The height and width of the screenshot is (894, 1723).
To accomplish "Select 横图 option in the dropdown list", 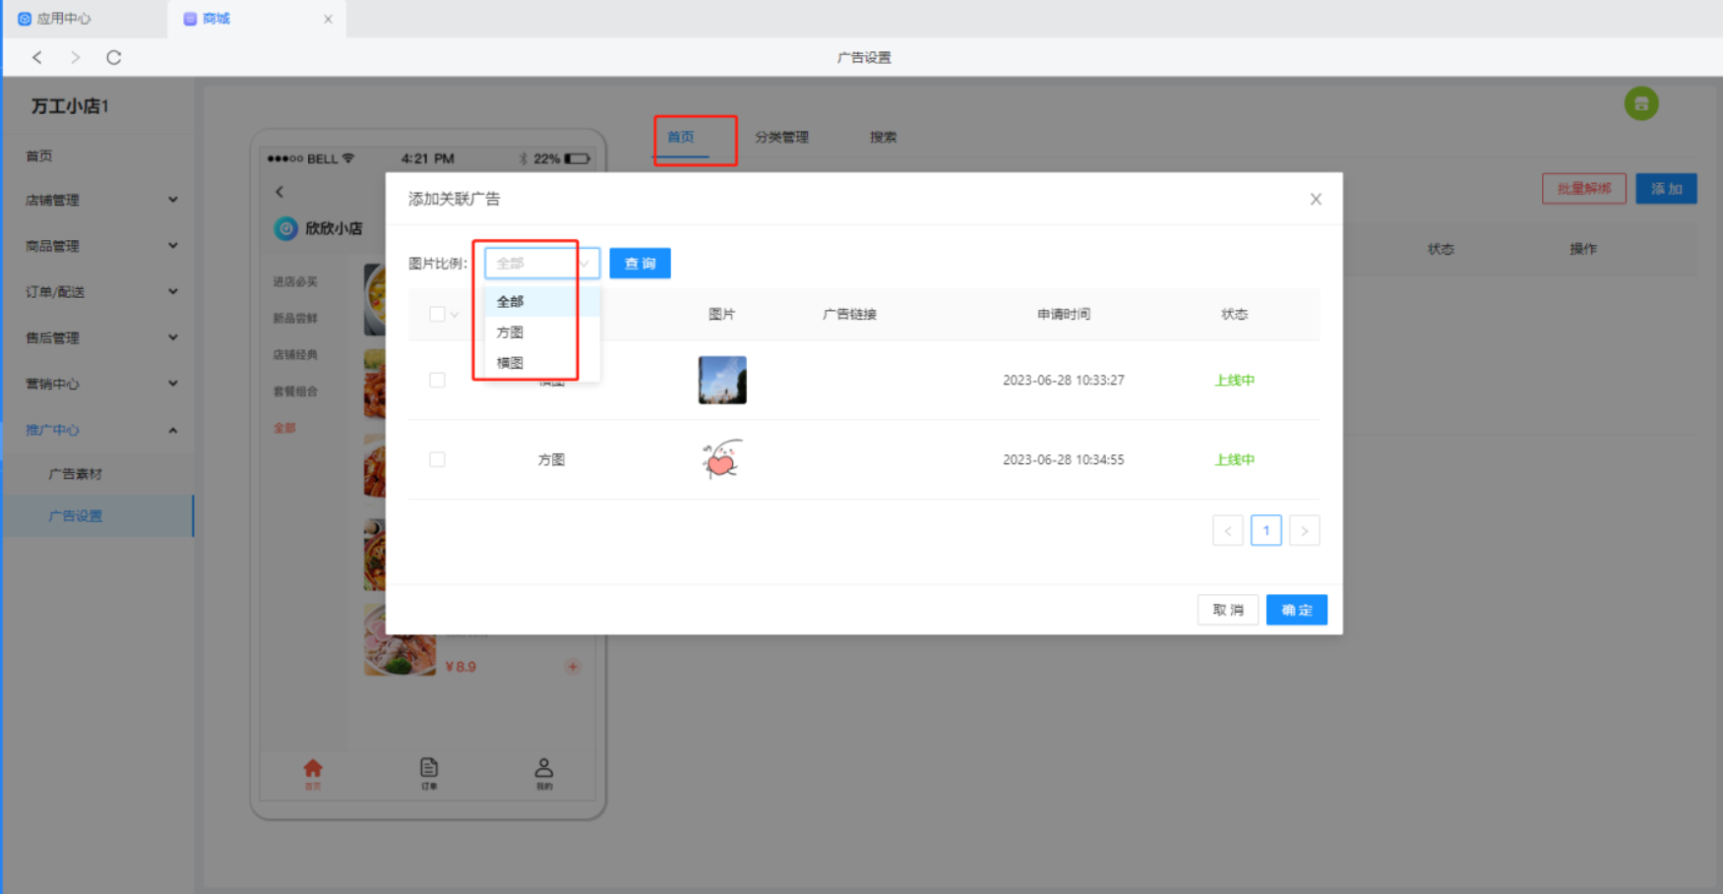I will pyautogui.click(x=510, y=363).
